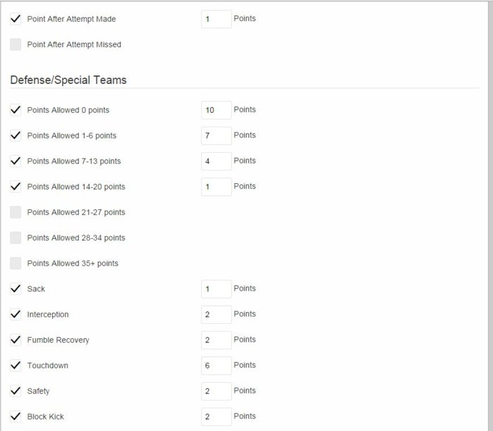Toggle the Fumble Recovery checkbox
The width and height of the screenshot is (493, 431).
point(16,340)
